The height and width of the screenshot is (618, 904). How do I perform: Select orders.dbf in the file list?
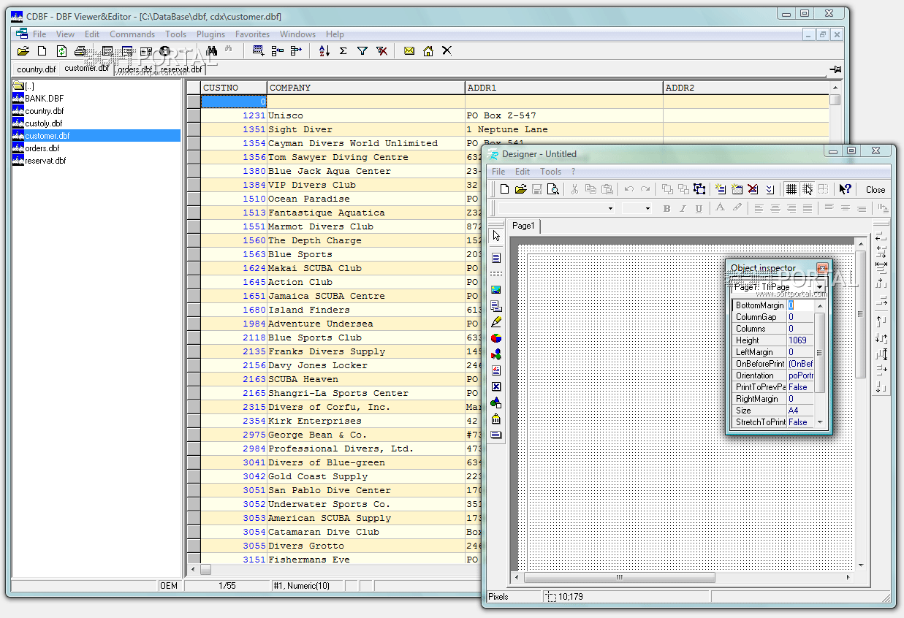pyautogui.click(x=42, y=148)
